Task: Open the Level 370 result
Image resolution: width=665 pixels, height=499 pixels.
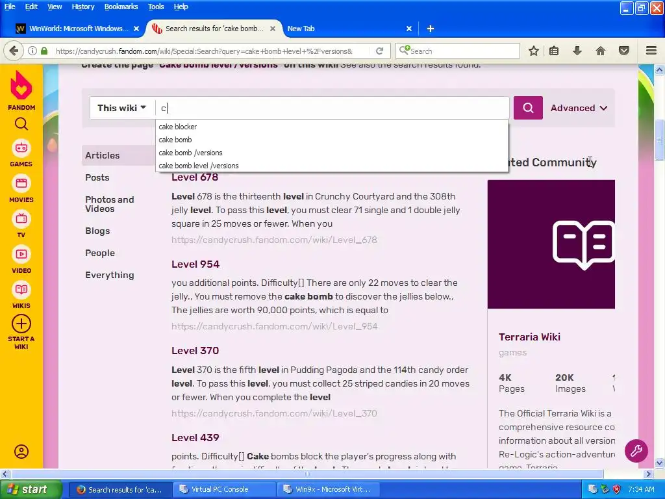Action: (195, 350)
